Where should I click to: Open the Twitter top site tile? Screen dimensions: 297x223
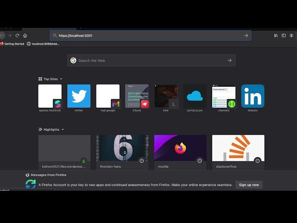pyautogui.click(x=79, y=96)
